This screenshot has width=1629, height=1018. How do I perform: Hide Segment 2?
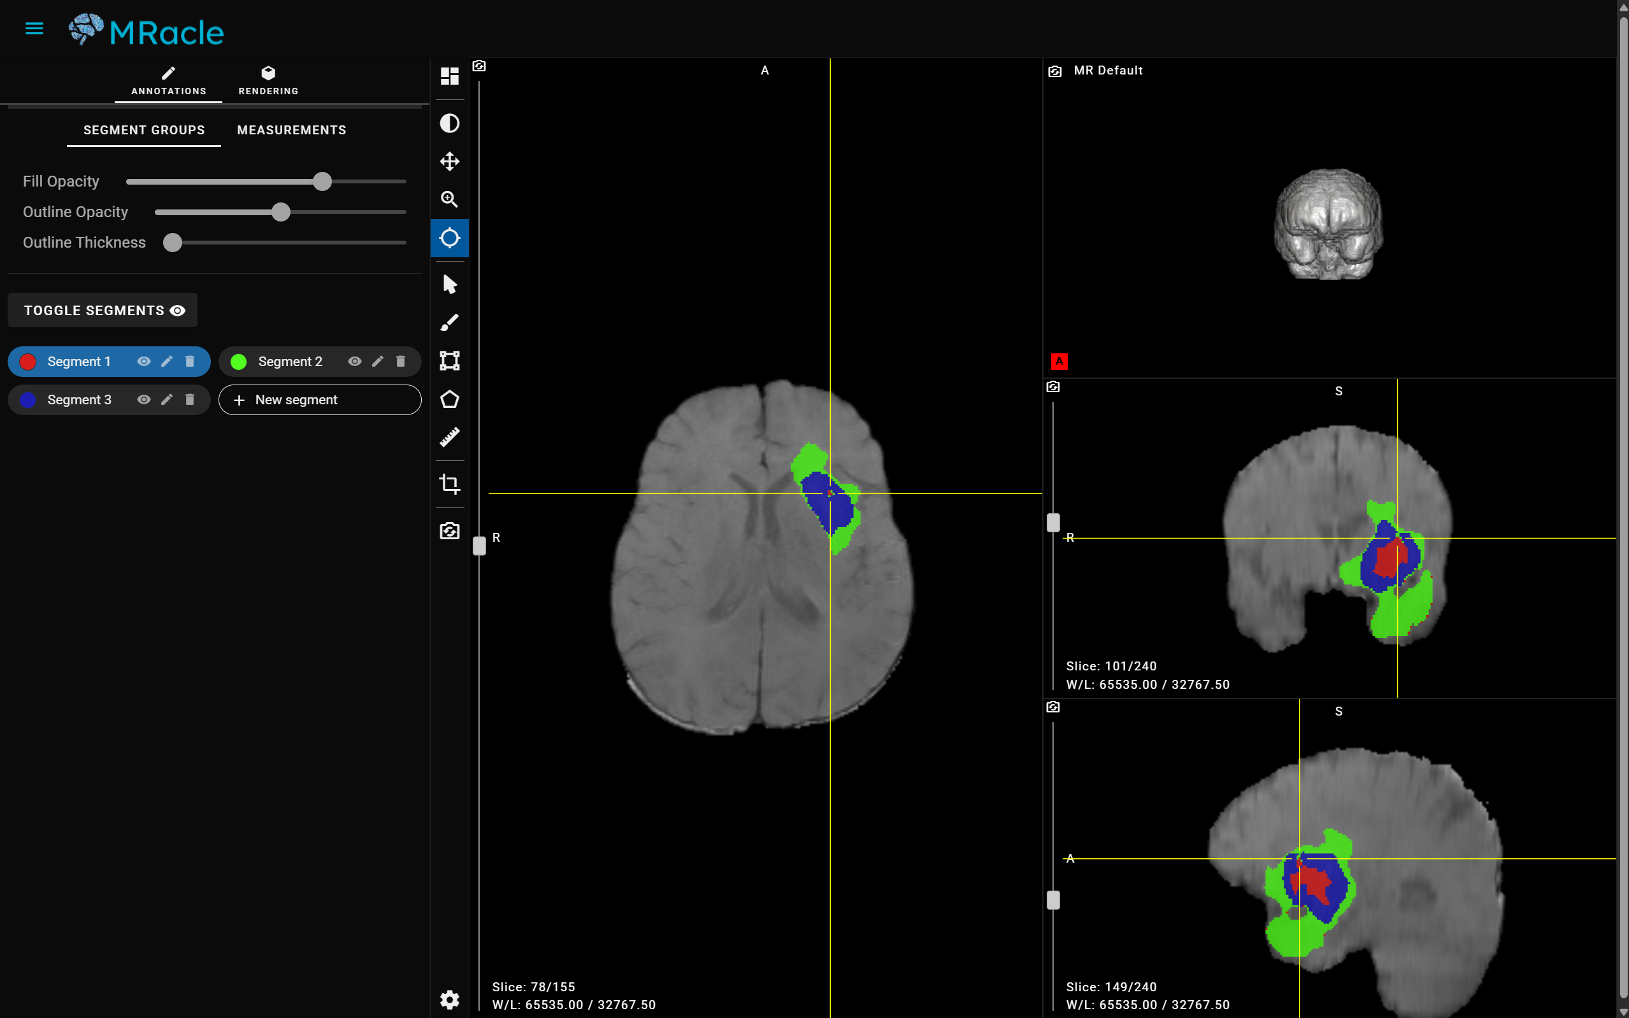pos(355,362)
